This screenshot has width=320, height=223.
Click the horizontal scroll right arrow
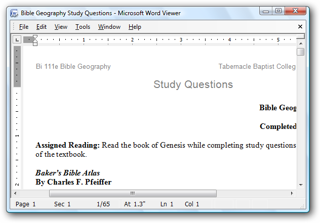292,193
